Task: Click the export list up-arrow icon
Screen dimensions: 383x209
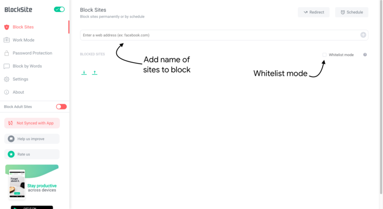Action: tap(94, 72)
